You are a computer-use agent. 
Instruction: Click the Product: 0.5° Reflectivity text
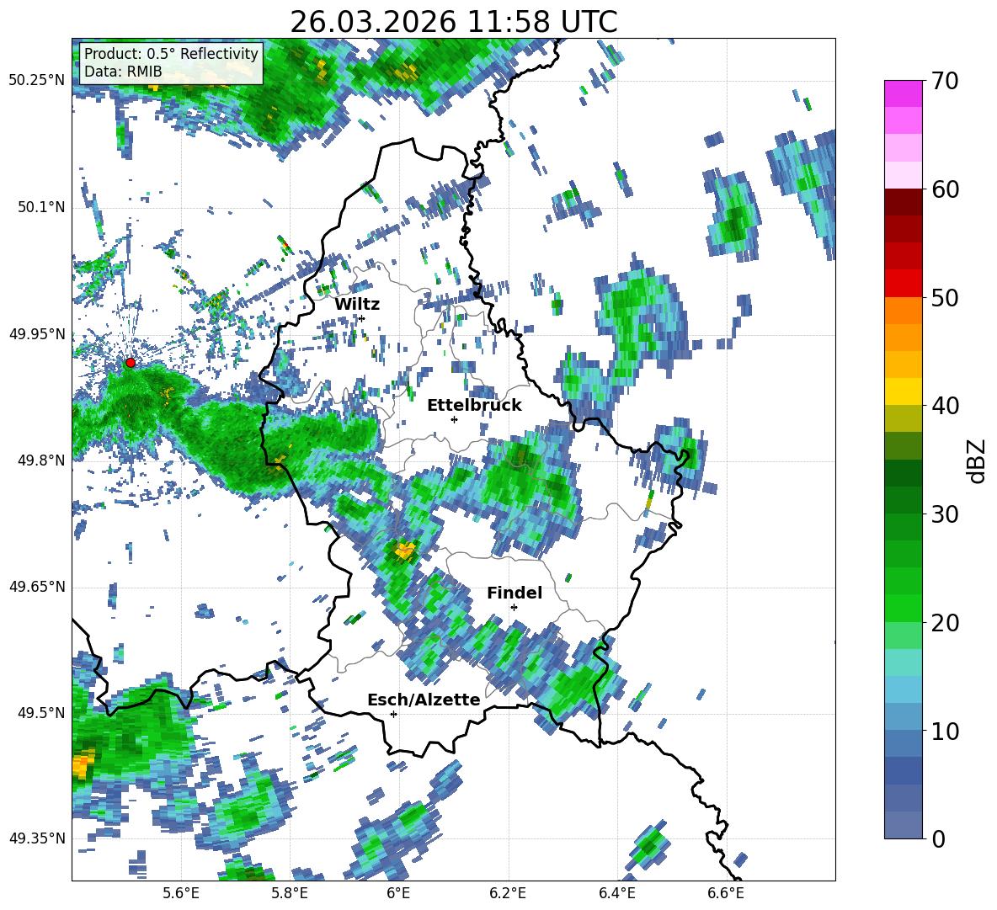172,53
